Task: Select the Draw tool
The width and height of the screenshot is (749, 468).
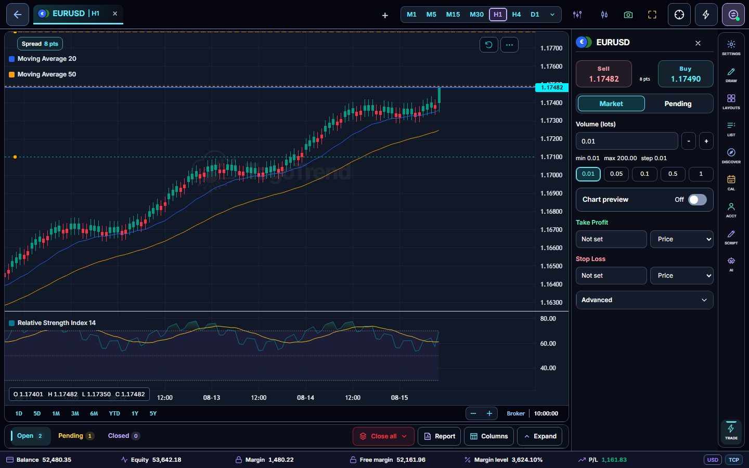Action: [x=731, y=74]
